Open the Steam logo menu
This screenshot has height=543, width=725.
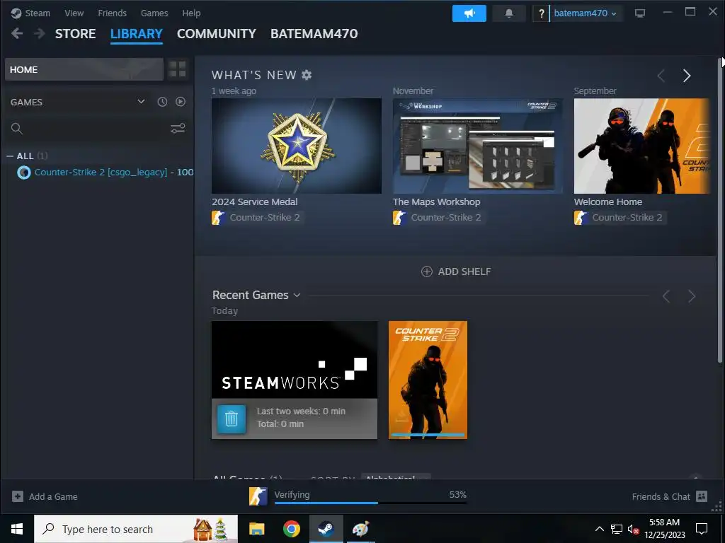pyautogui.click(x=30, y=13)
